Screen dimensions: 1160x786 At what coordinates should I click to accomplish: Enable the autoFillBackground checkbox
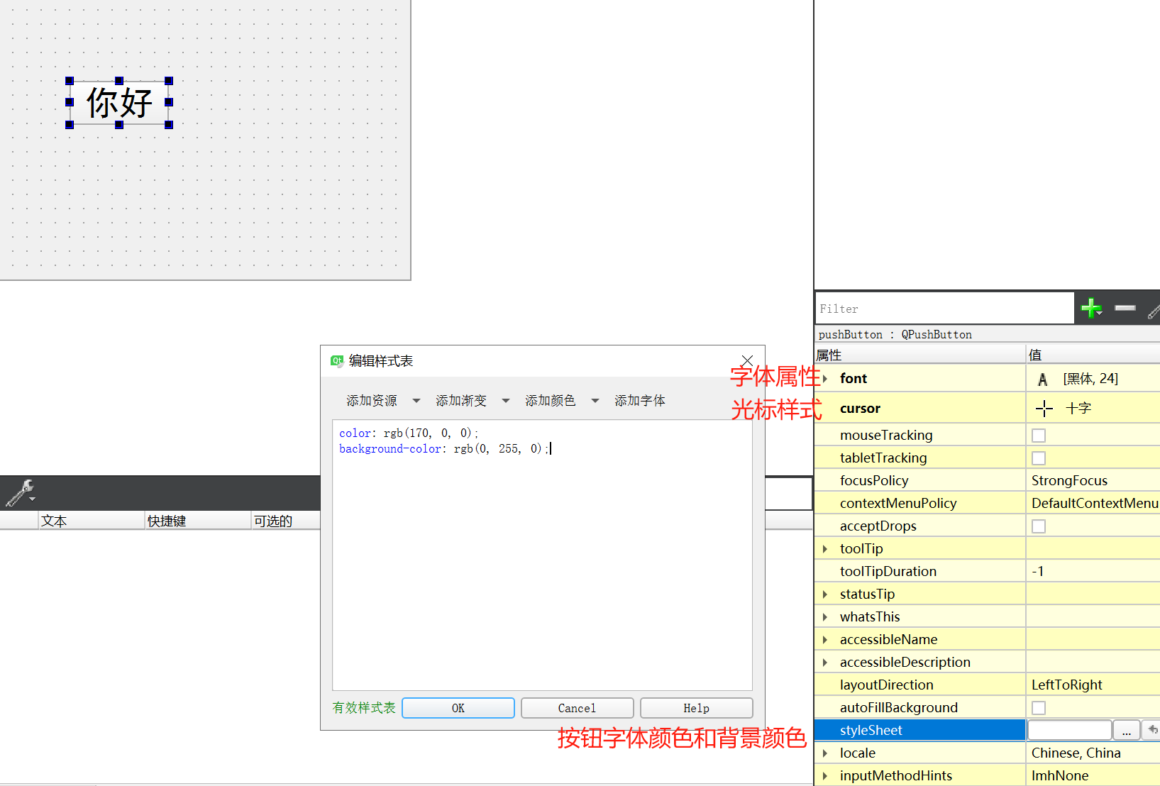pos(1039,708)
